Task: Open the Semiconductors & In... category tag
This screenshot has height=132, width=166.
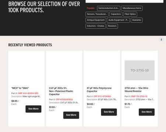Action: pyautogui.click(x=108, y=8)
